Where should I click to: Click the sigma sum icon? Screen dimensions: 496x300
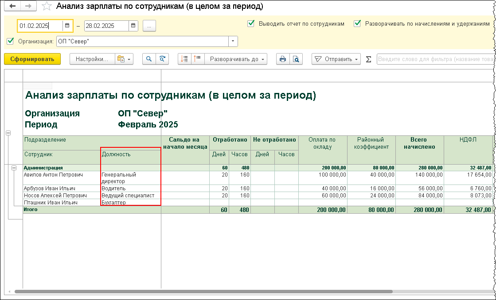(368, 59)
